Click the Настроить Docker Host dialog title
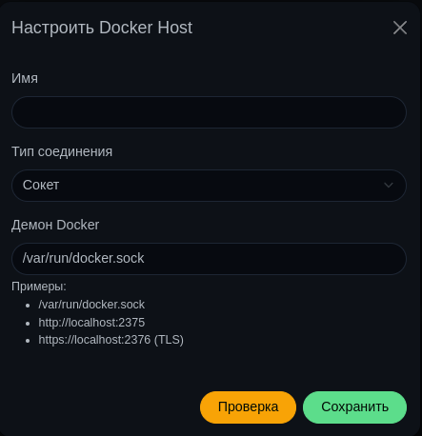422x436 pixels. coord(102,28)
